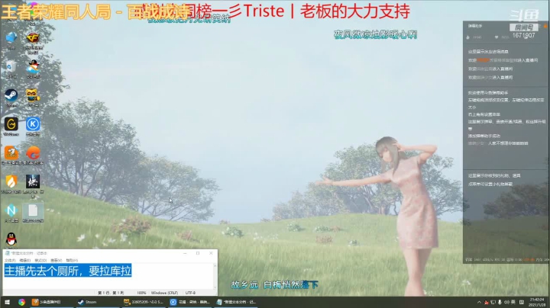This screenshot has width=550, height=308.
Task: Switch to Notepad text document in taskbar
Action: pyautogui.click(x=236, y=302)
